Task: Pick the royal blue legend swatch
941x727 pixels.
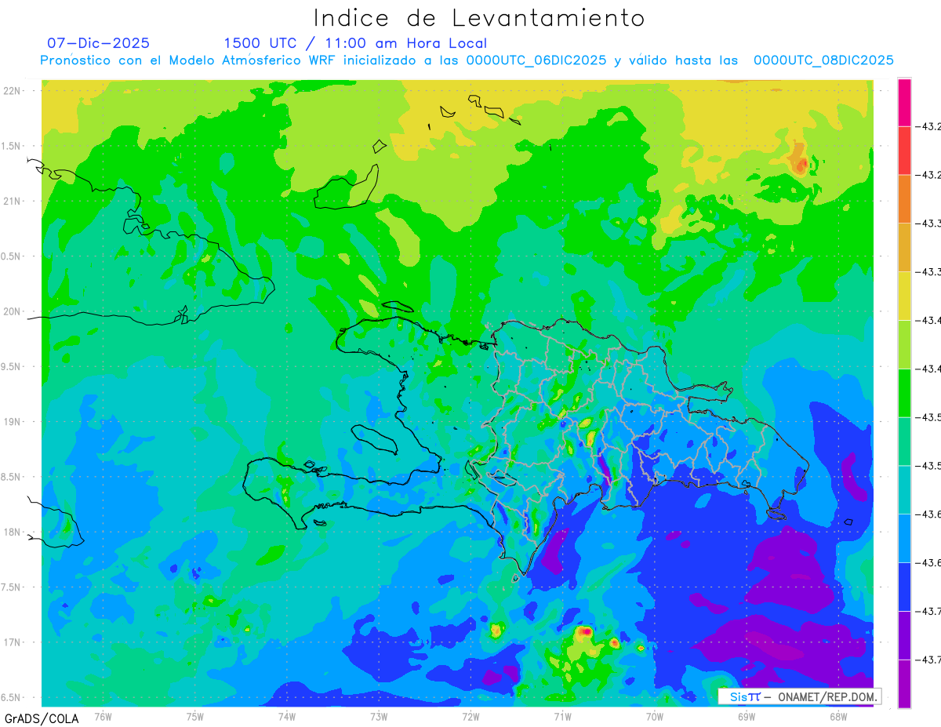Action: point(904,587)
